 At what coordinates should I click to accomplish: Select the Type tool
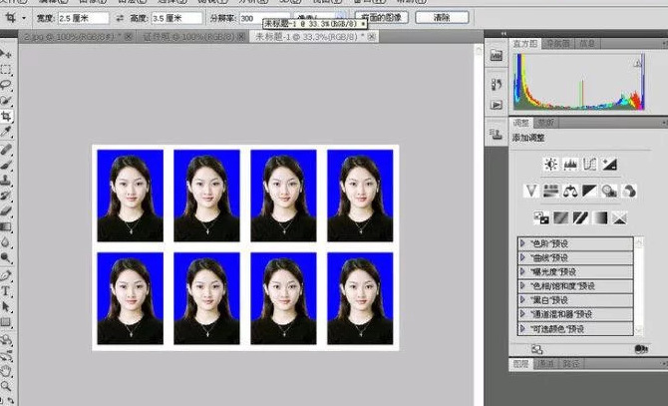click(x=6, y=291)
